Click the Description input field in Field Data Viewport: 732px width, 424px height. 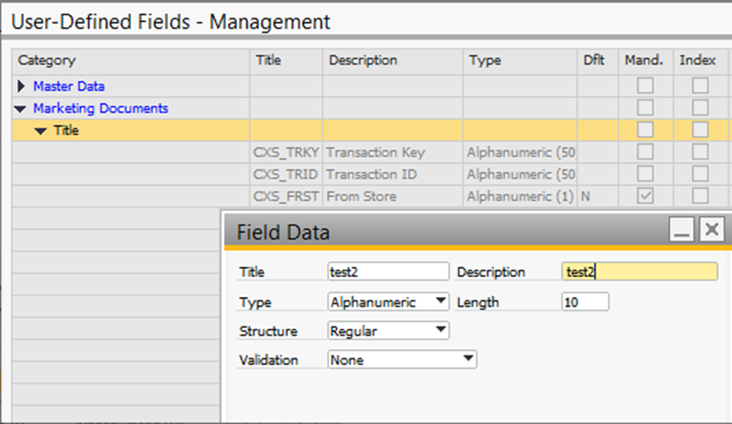tap(640, 272)
